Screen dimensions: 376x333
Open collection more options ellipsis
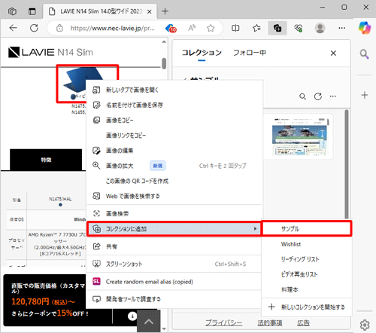point(333,96)
